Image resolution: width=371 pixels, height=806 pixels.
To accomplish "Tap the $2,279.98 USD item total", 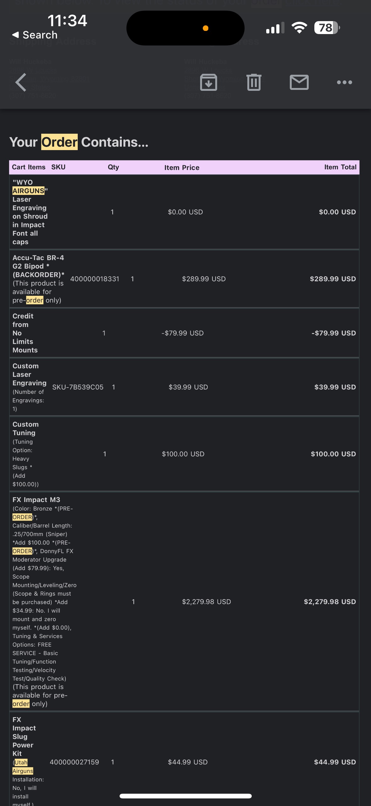I will 329,602.
